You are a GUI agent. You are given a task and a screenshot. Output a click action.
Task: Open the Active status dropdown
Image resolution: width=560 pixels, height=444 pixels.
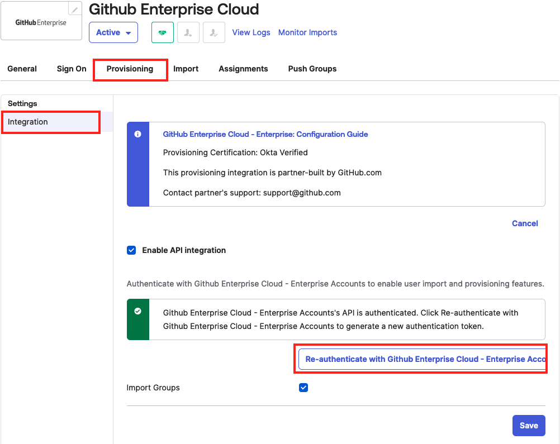point(113,33)
